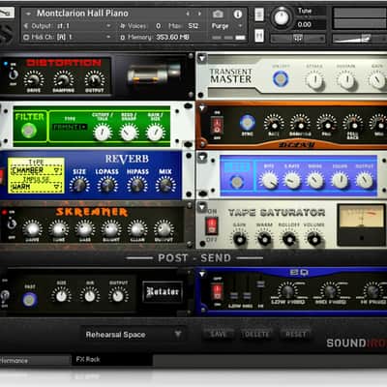Open the Rehearsal Space preset dropdown

click(134, 335)
